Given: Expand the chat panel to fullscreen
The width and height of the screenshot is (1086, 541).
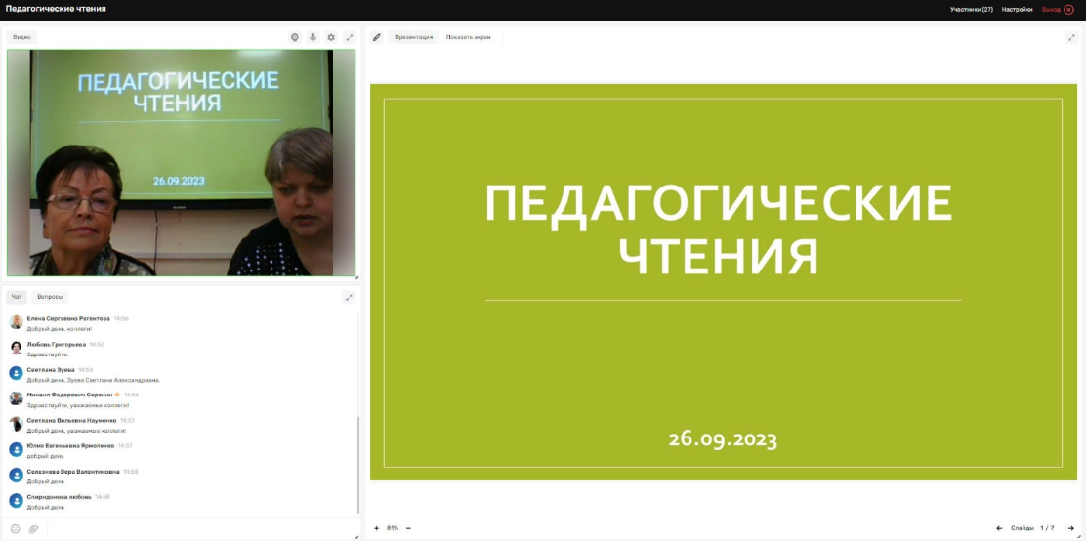Looking at the screenshot, I should (350, 297).
